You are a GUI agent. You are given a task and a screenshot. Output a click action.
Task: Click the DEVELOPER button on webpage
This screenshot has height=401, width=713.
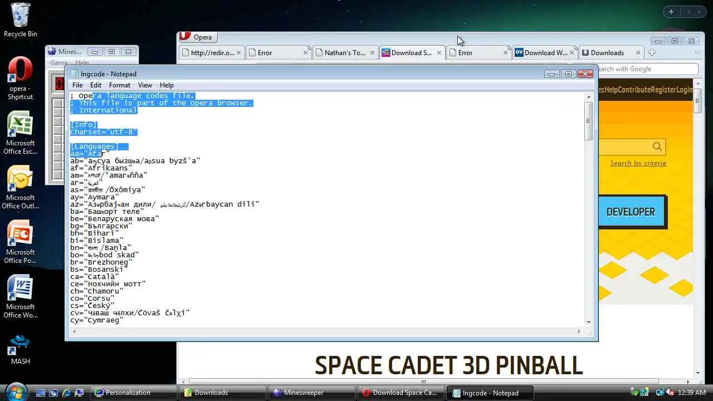pos(631,212)
